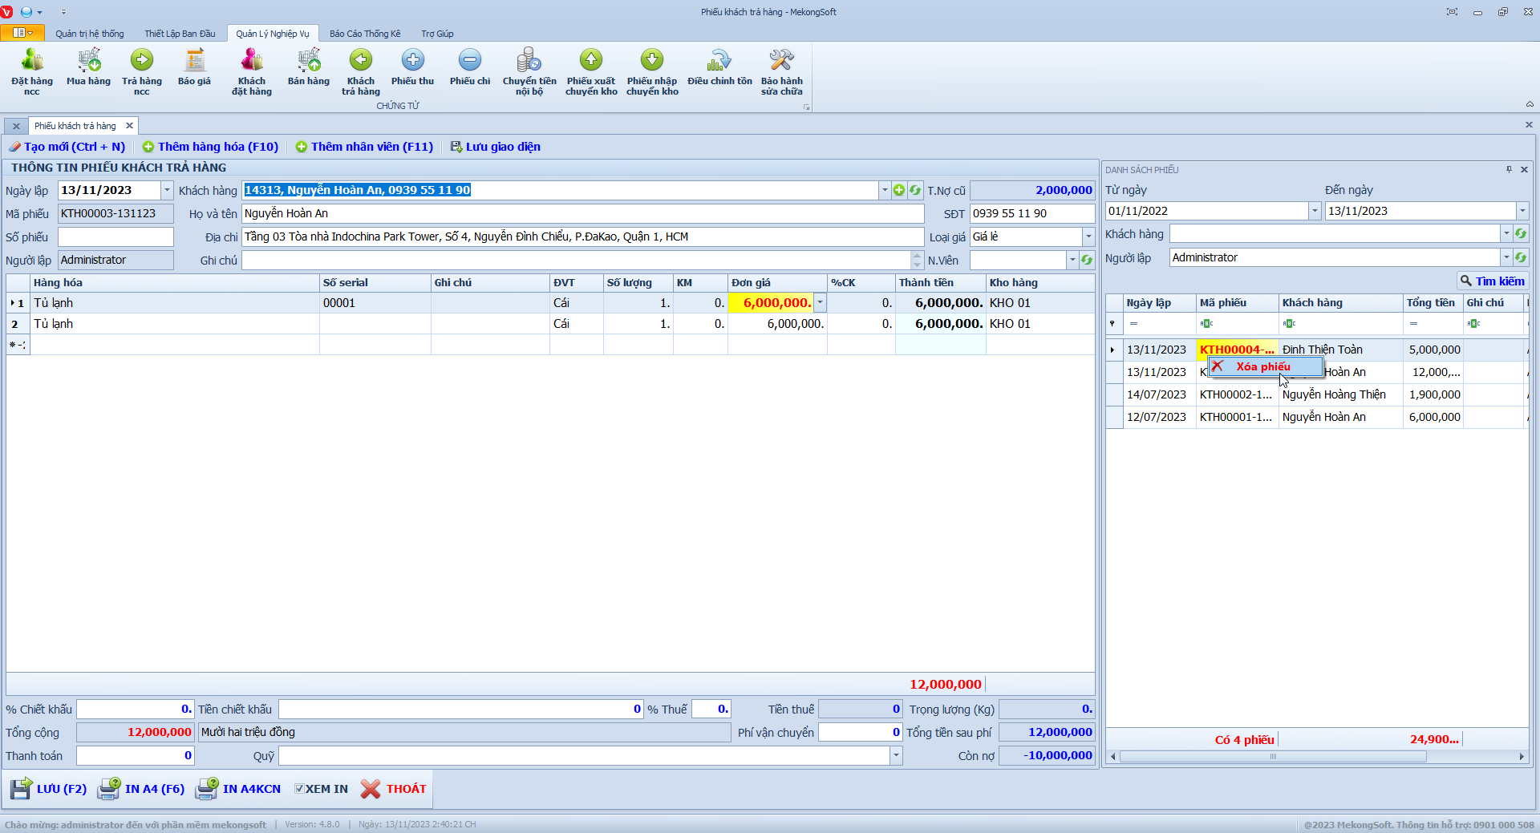Open the Loại giá dropdown

1088,237
